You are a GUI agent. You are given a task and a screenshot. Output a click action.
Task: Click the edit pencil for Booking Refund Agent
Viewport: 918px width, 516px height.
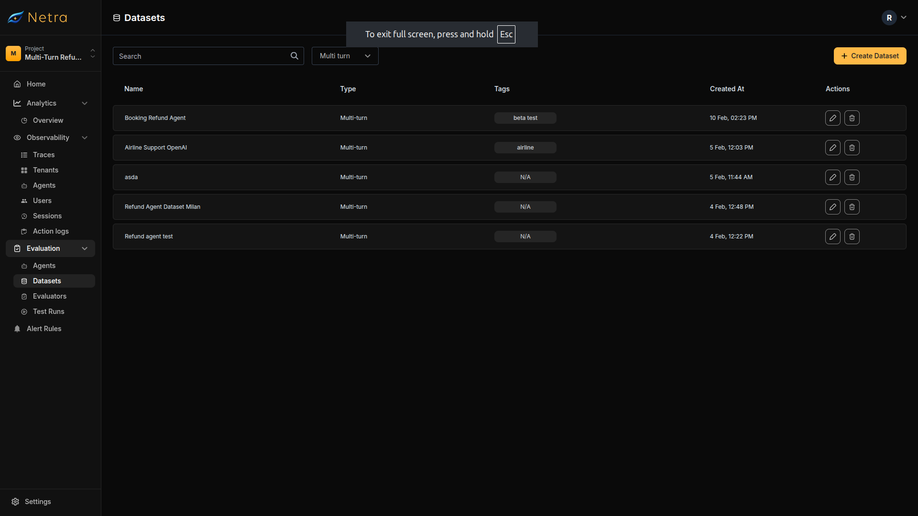(x=833, y=118)
